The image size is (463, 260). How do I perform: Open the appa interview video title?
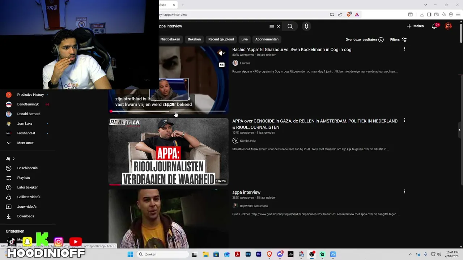(x=246, y=192)
